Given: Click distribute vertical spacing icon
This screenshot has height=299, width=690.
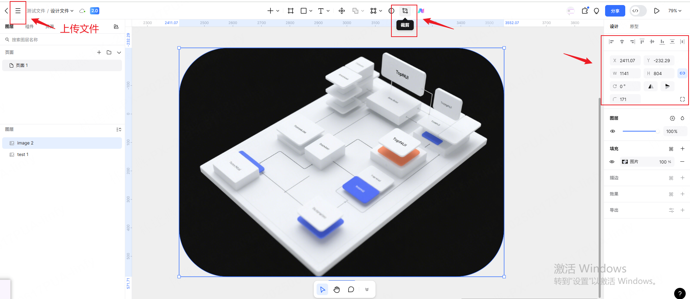Looking at the screenshot, I should 672,42.
